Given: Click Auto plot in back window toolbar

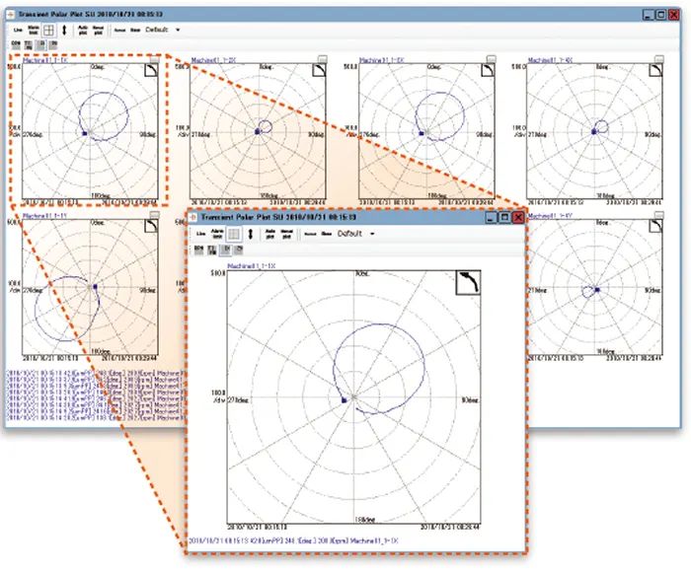Looking at the screenshot, I should tap(83, 30).
